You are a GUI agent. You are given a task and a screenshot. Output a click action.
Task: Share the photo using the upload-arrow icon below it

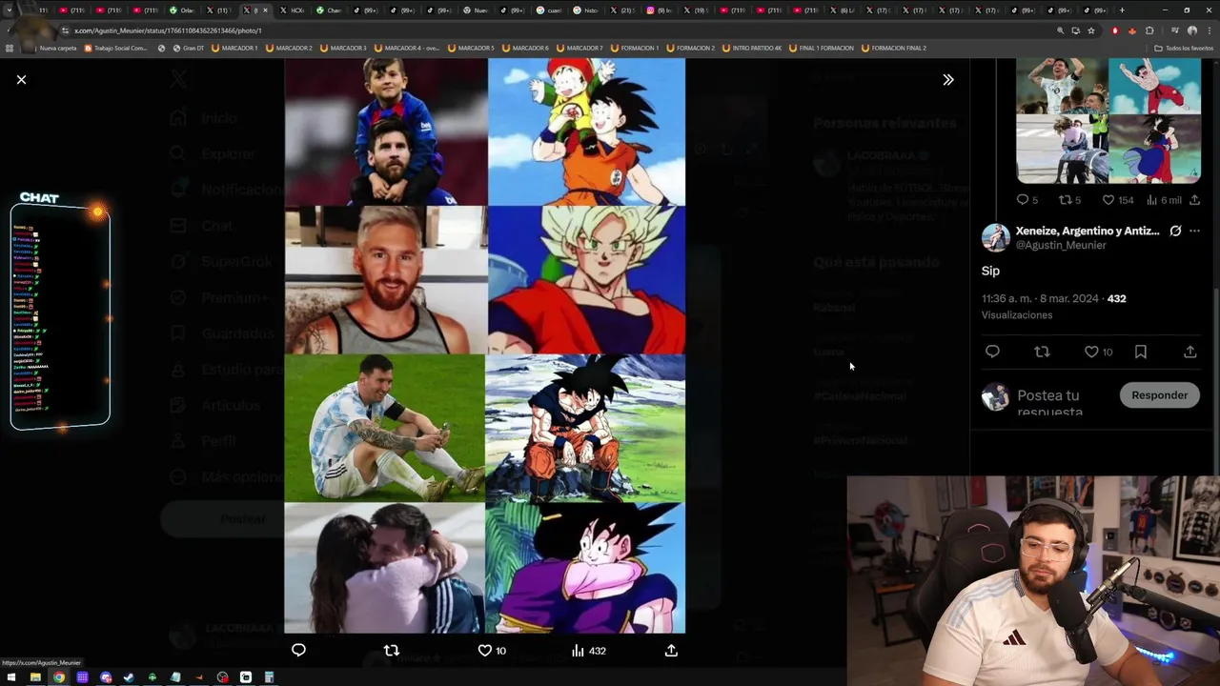point(671,651)
